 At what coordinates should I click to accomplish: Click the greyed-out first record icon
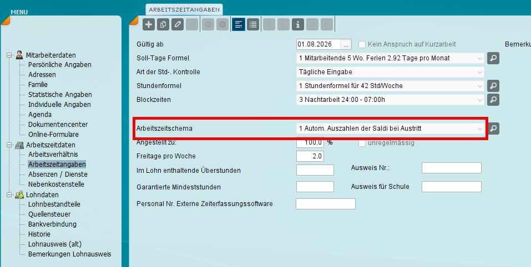(269, 25)
